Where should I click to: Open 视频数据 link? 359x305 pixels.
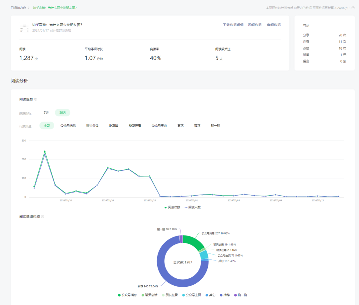tap(255, 25)
